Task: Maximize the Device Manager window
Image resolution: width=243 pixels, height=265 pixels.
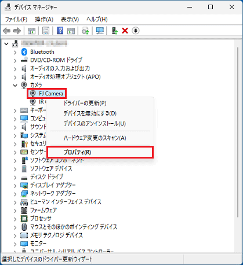Action: 211,7
